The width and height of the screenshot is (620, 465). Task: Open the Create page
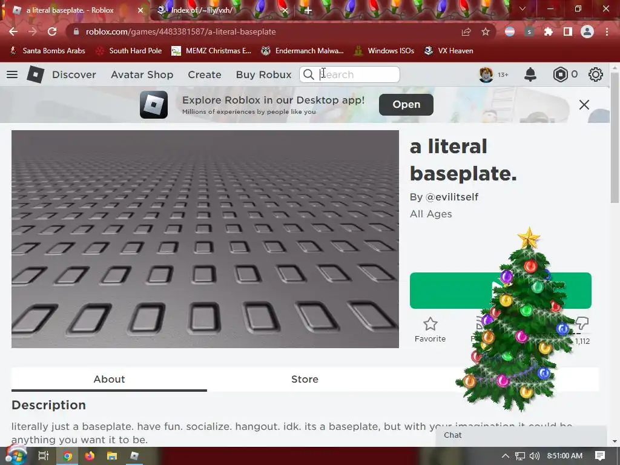[205, 74]
